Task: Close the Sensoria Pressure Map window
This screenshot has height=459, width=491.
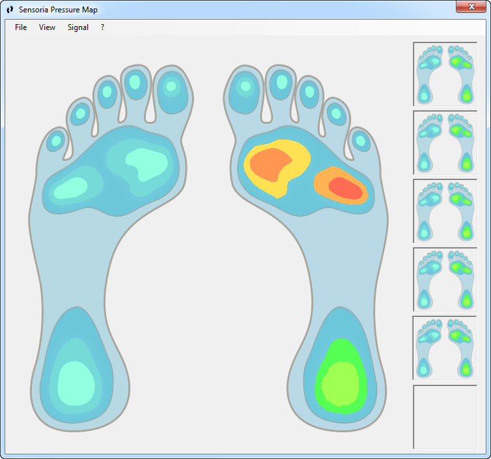Action: point(471,7)
